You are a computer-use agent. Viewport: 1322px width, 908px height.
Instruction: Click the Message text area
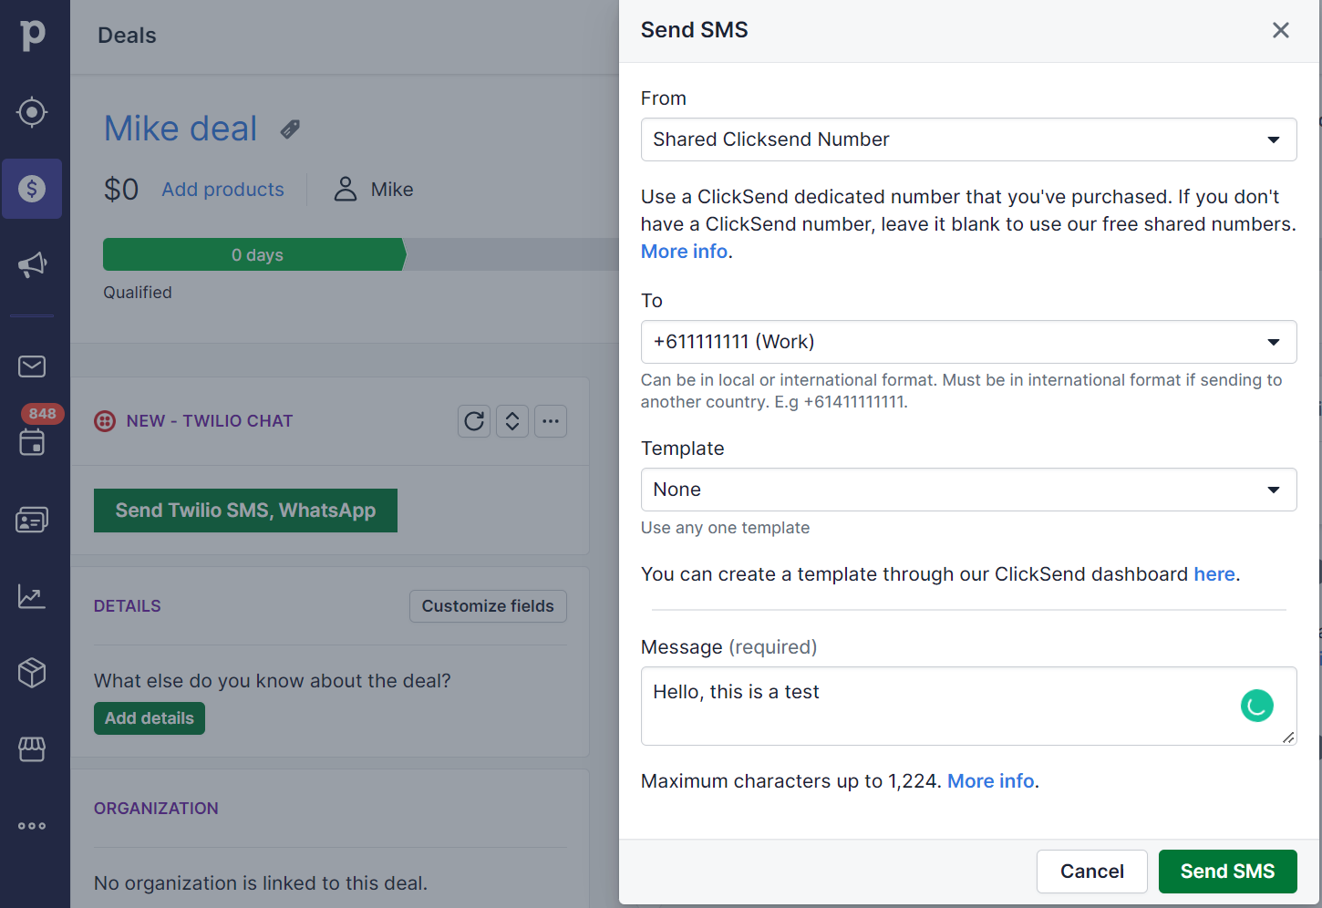[968, 706]
